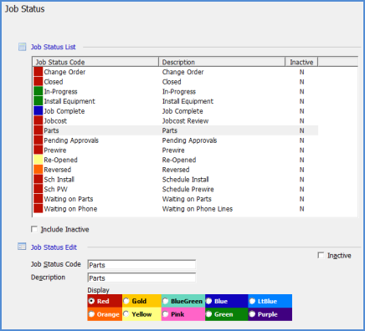Select the Waiting on Phone status code
Screen dimensions: 365x331
70,209
